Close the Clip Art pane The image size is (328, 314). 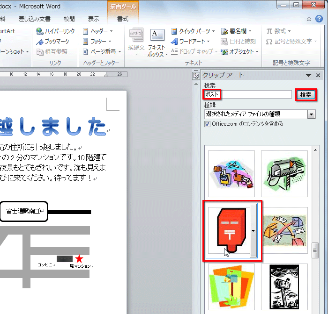(x=318, y=75)
